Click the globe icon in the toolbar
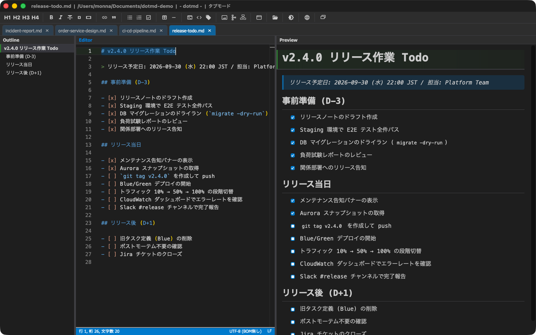Image resolution: width=536 pixels, height=335 pixels. [307, 17]
